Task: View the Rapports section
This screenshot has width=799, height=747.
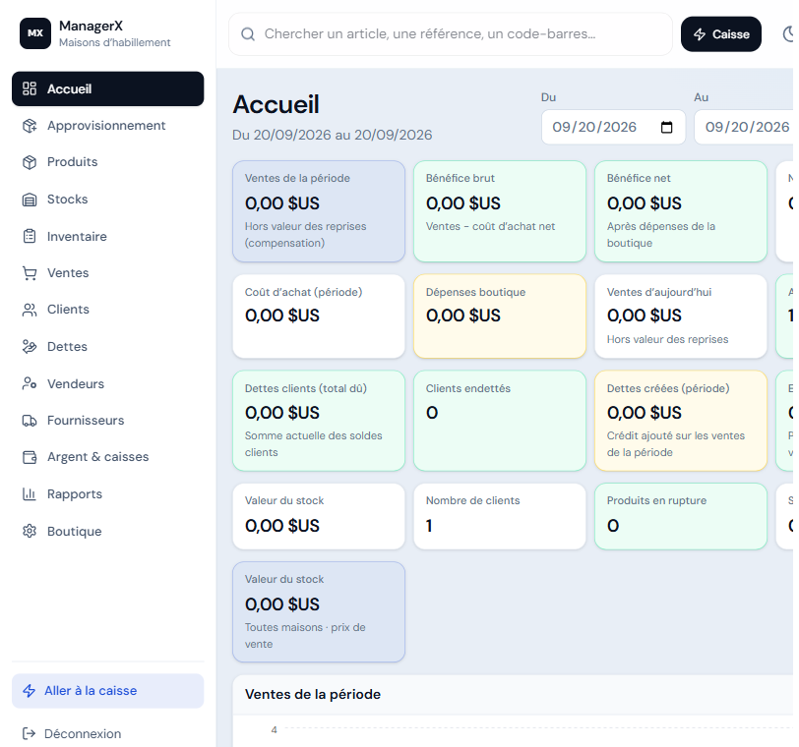Action: tap(108, 494)
